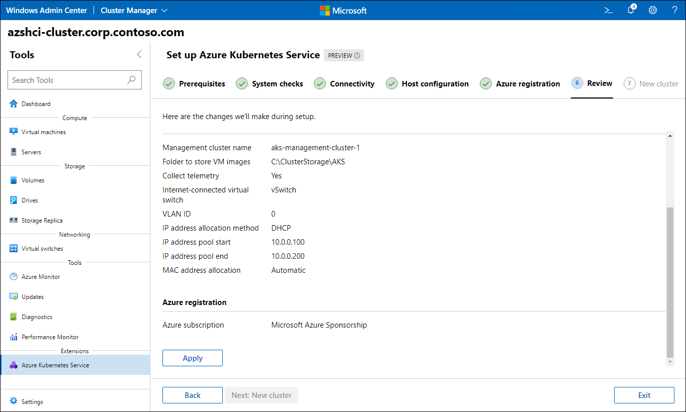The image size is (686, 412).
Task: Open the Dashboard tool
Action: (x=35, y=104)
